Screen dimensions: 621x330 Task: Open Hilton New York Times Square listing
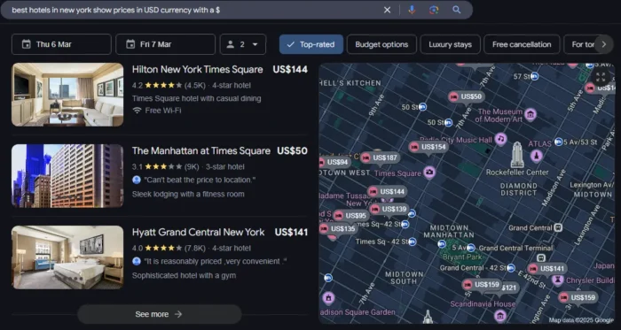[197, 70]
